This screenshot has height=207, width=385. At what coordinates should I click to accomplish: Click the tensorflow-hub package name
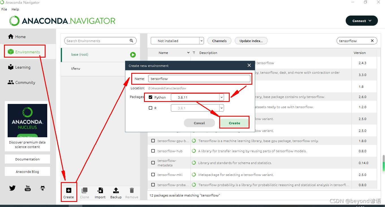point(170,151)
